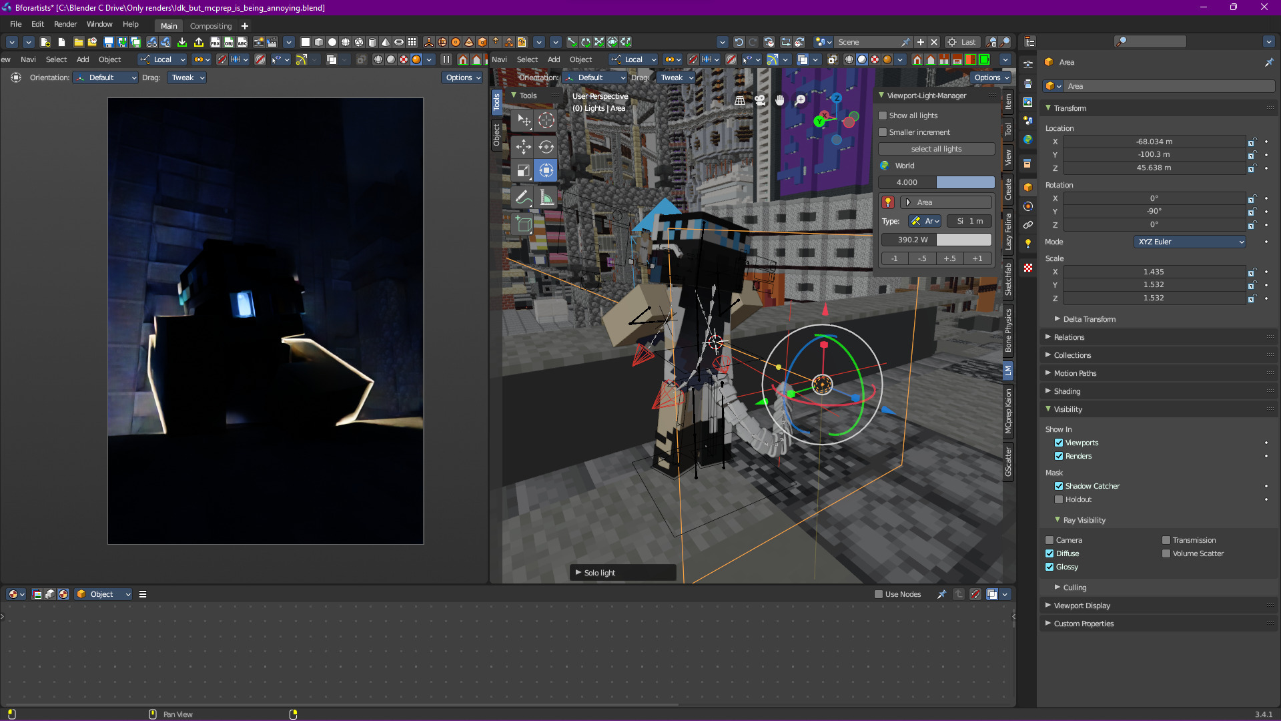This screenshot has width=1281, height=721.
Task: Click the Add Cube tool icon
Action: pyautogui.click(x=524, y=224)
